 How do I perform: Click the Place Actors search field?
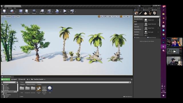point(147,17)
